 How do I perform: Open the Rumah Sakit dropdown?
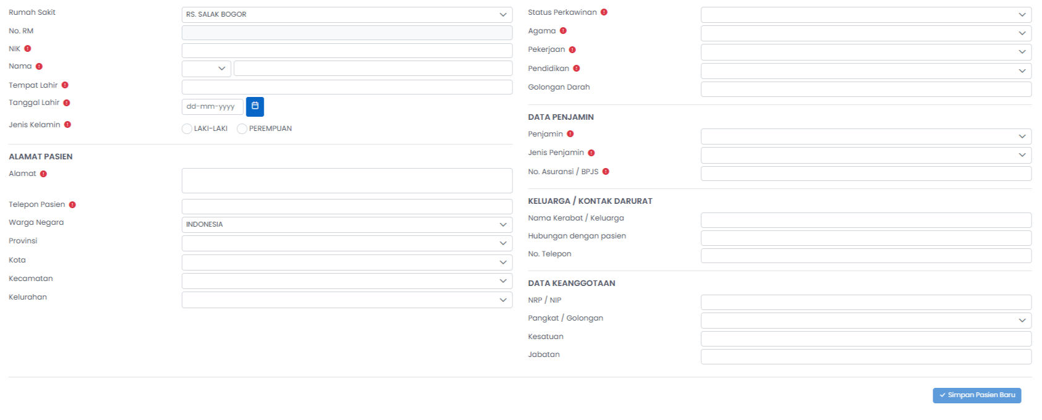[347, 15]
